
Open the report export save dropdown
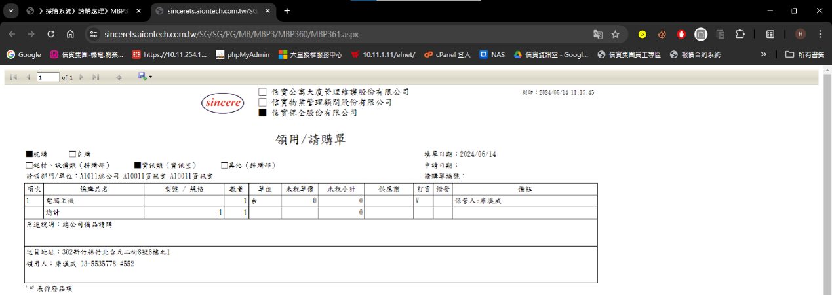pos(145,77)
